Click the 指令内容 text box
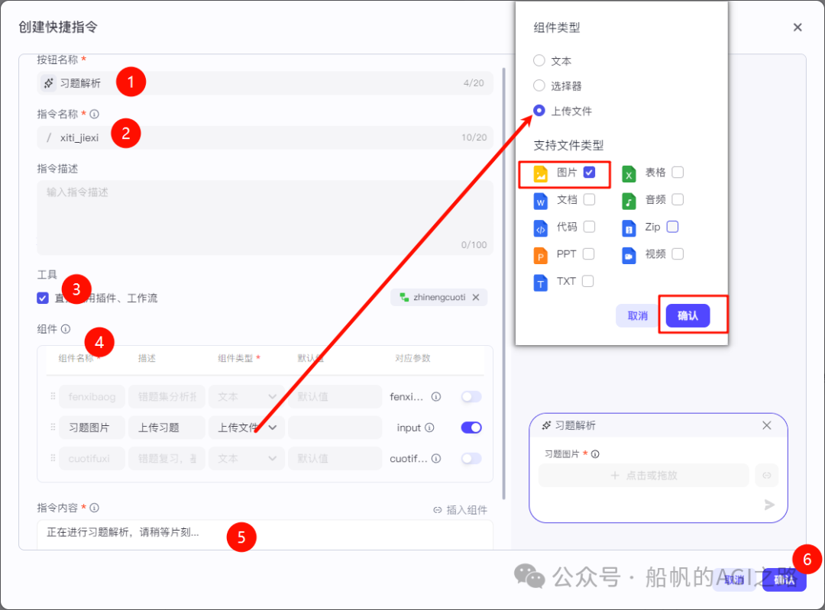 coord(265,534)
